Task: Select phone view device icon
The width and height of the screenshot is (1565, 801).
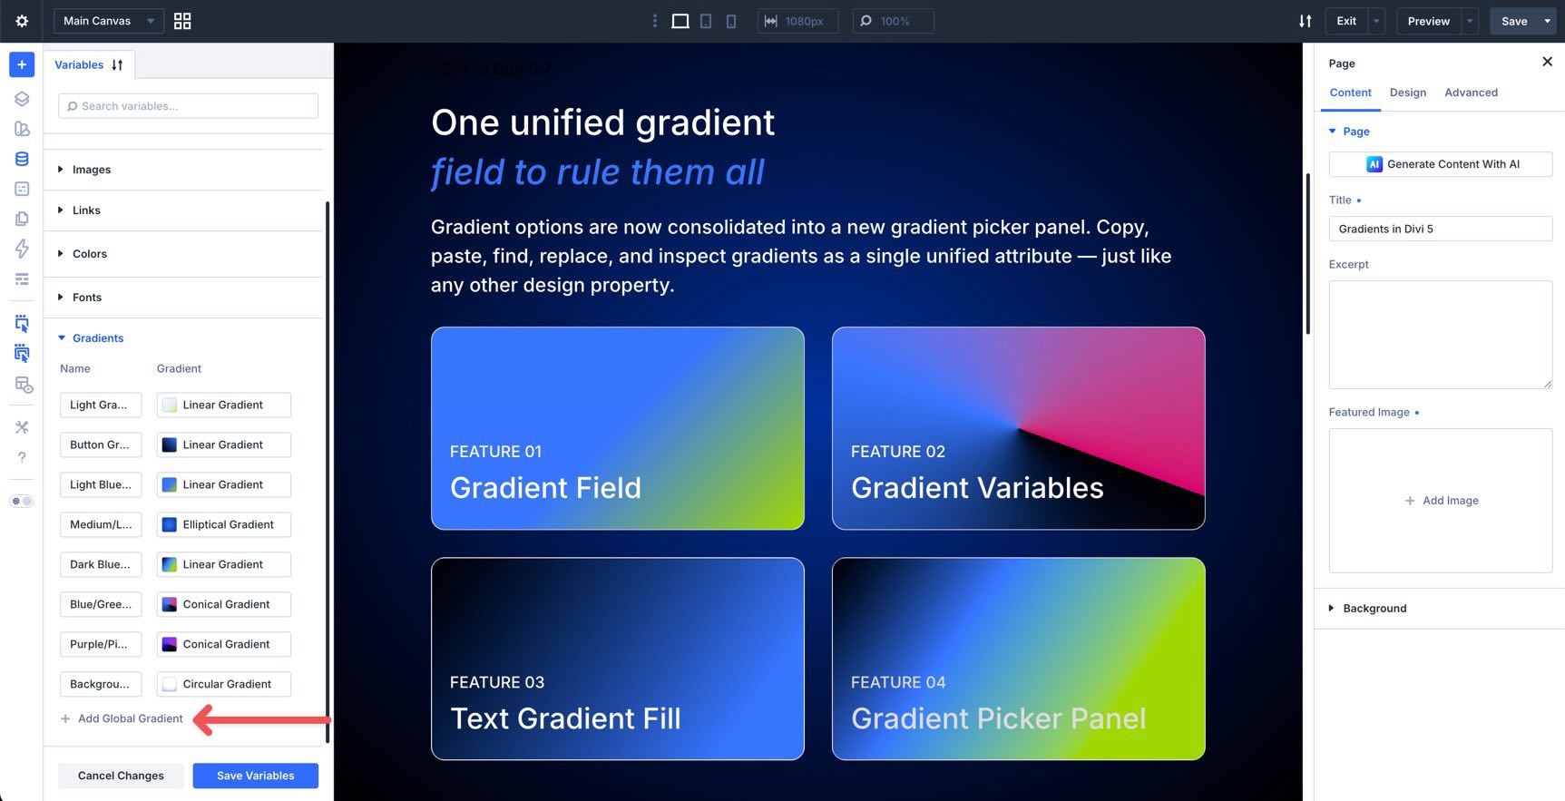Action: click(731, 21)
